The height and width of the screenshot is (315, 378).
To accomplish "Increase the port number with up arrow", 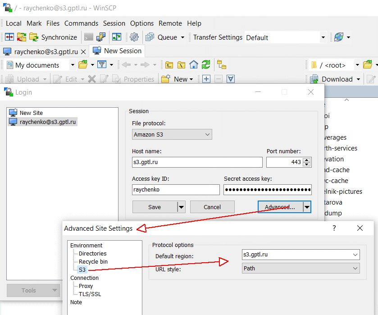I will 307,160.
